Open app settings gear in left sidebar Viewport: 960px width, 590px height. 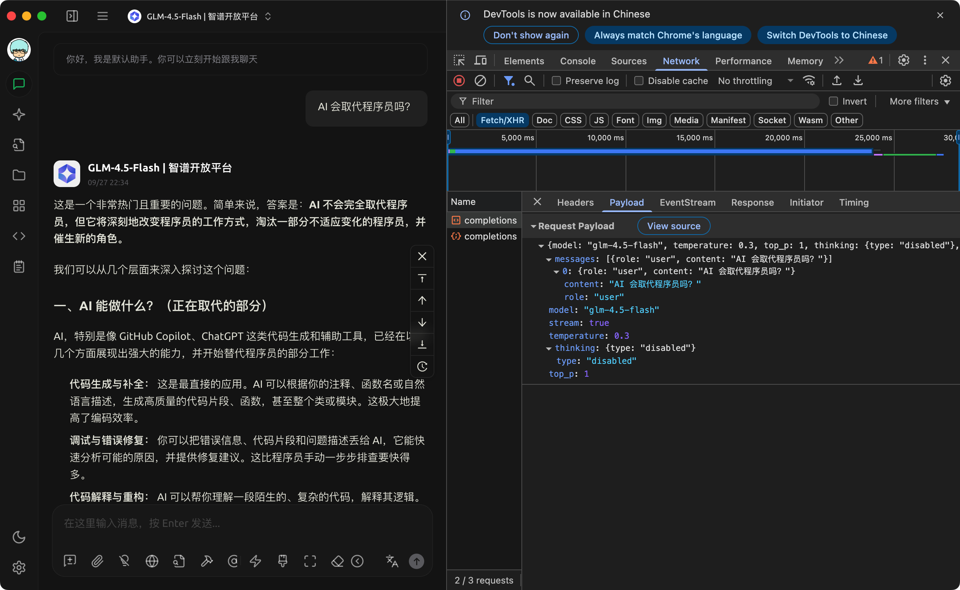click(x=19, y=567)
